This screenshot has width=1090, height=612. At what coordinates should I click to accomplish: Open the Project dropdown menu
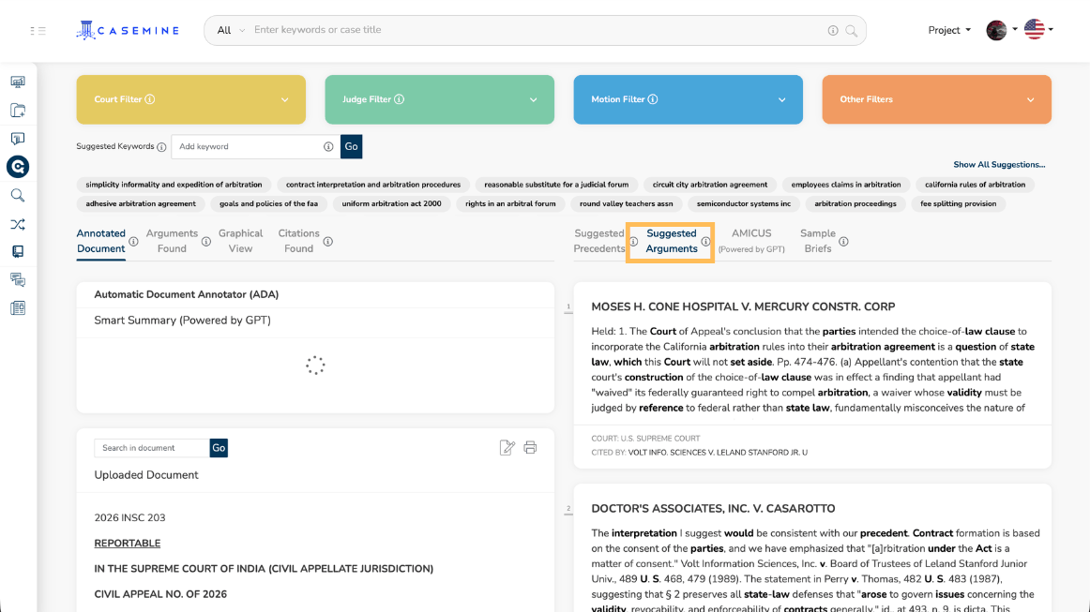click(949, 30)
